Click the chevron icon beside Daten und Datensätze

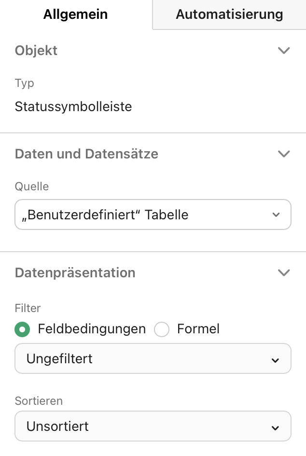click(284, 154)
